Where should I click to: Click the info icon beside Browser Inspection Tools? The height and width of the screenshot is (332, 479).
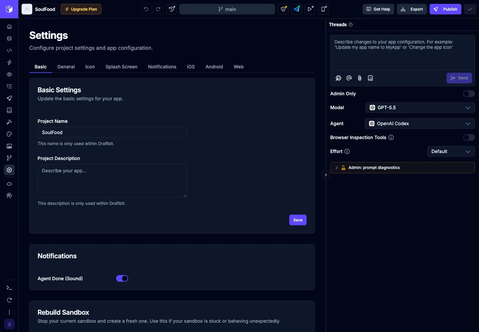click(391, 137)
